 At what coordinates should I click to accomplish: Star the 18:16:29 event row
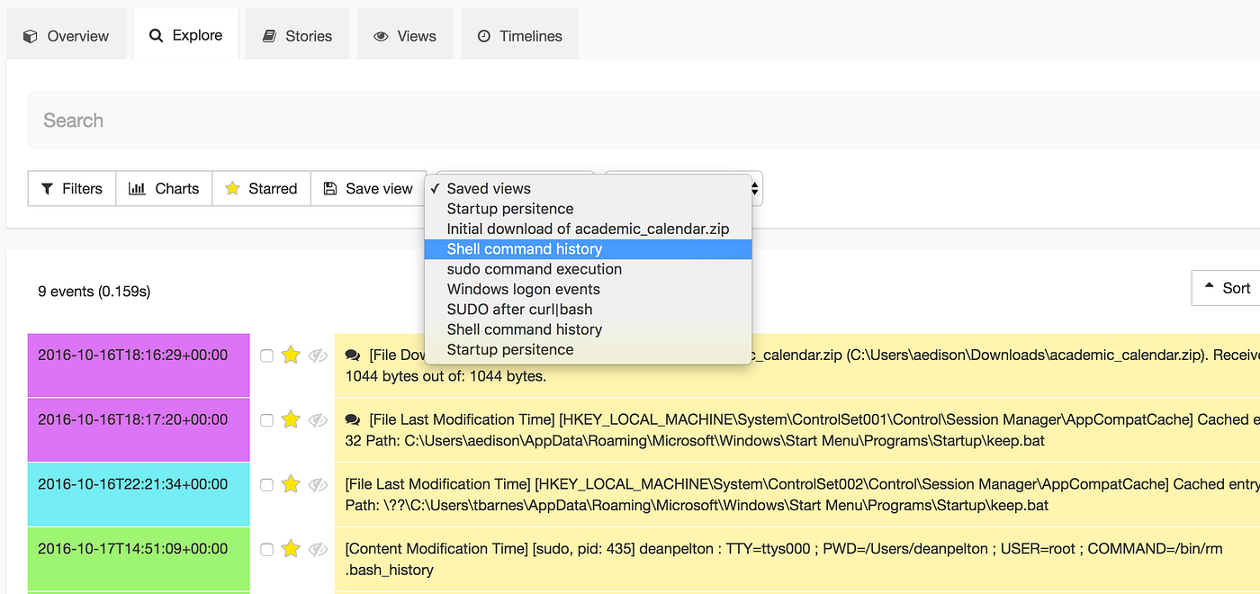(290, 355)
